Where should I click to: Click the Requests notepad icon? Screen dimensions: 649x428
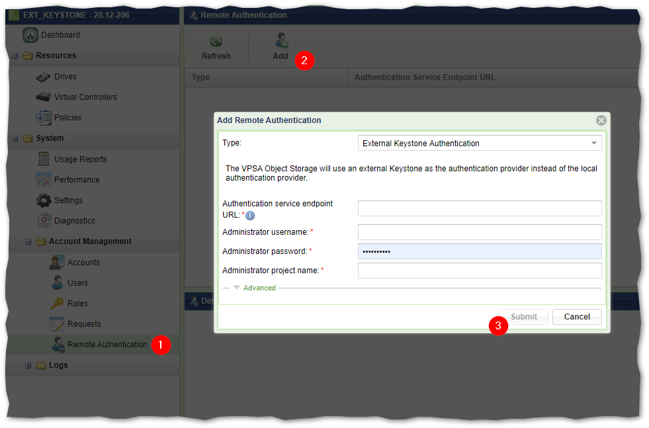point(57,324)
